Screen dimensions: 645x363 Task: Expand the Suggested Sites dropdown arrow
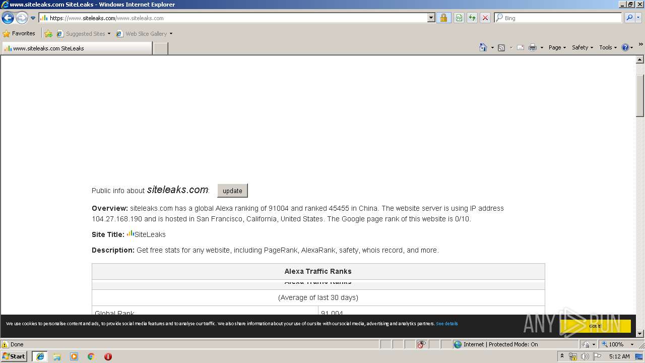[x=109, y=34]
